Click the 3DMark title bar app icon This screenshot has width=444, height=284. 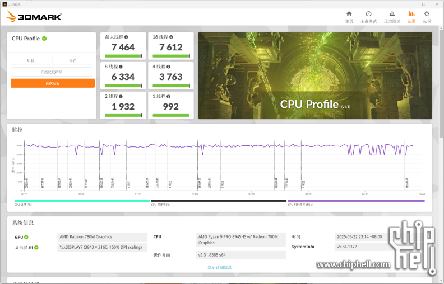4,4
